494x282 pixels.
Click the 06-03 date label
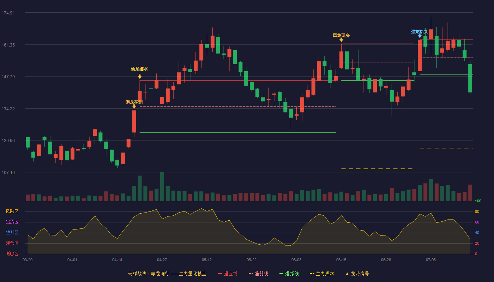296,260
